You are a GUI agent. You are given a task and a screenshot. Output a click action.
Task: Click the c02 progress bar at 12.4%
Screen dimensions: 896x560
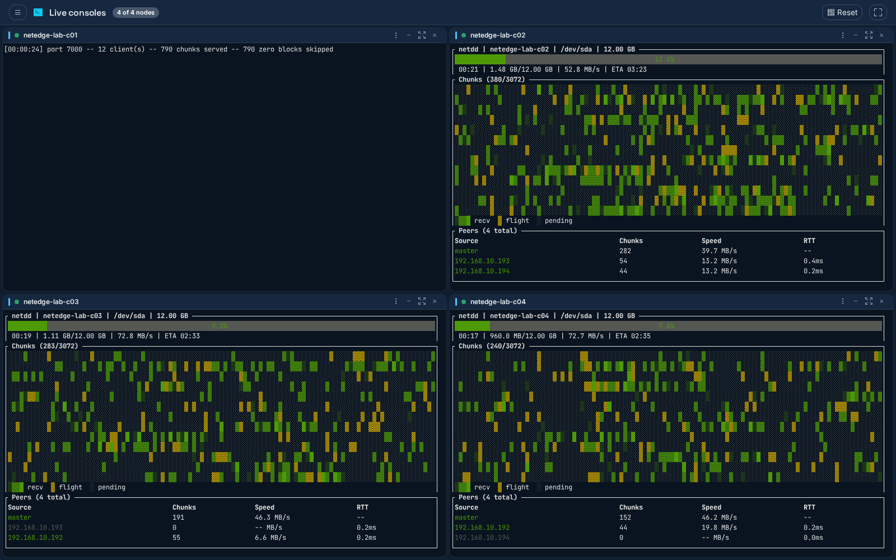click(x=668, y=59)
